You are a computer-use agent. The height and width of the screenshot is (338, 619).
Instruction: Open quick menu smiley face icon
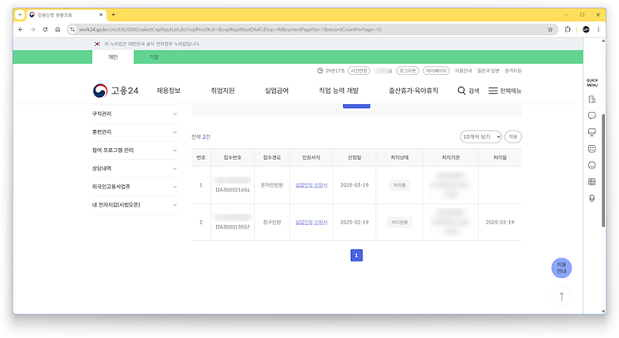click(591, 165)
